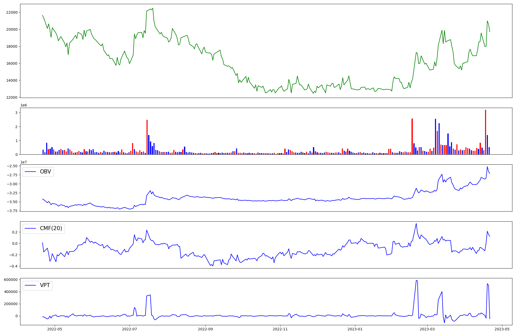
Task: Click the 600000 VPT axis tick label
Action: (11, 280)
